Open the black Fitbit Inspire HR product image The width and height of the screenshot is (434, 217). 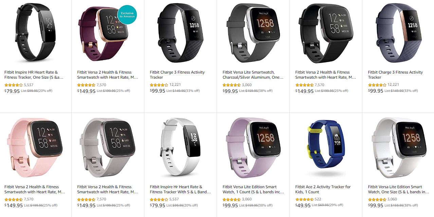click(36, 33)
